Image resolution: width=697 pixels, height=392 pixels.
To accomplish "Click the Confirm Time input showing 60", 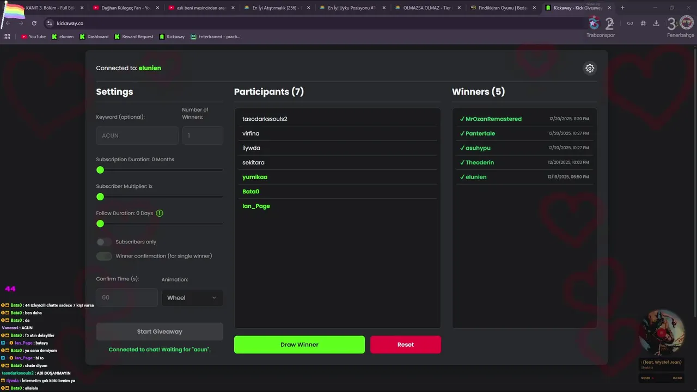I will coord(127,297).
